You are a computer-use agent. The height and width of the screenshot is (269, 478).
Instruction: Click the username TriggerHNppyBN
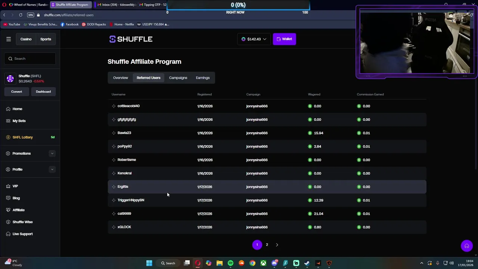[x=131, y=200]
